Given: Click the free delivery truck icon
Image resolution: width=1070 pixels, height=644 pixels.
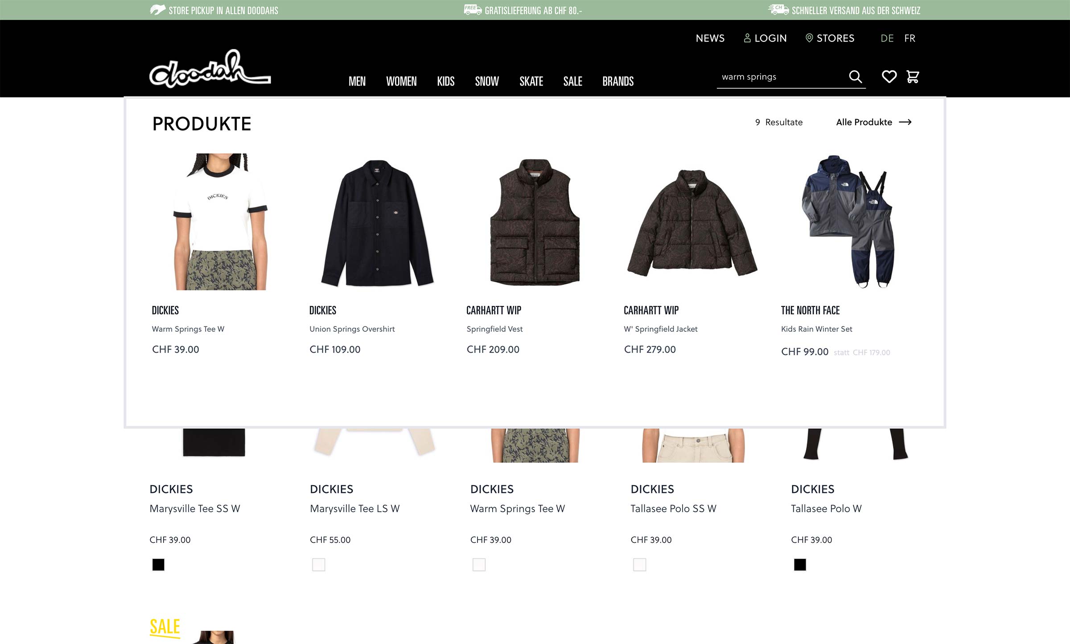Looking at the screenshot, I should (x=473, y=9).
